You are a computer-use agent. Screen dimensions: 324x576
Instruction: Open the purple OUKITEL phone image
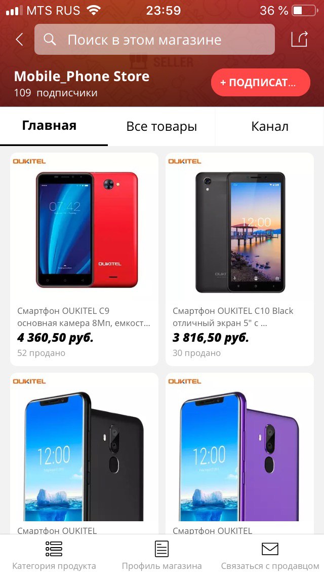(x=239, y=456)
